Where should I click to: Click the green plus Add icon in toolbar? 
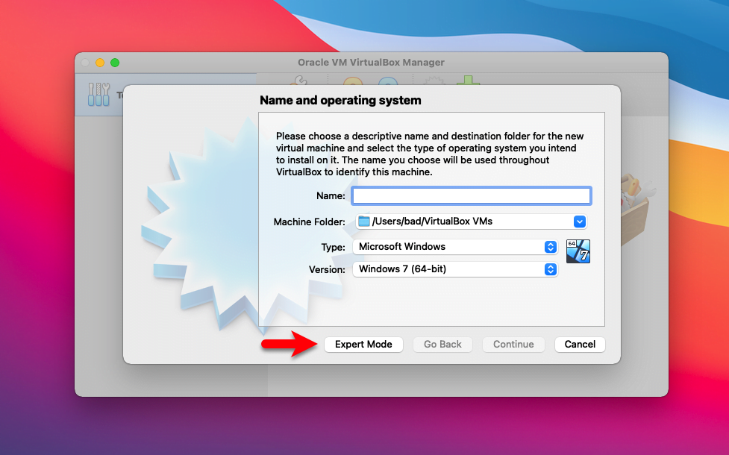click(x=468, y=81)
